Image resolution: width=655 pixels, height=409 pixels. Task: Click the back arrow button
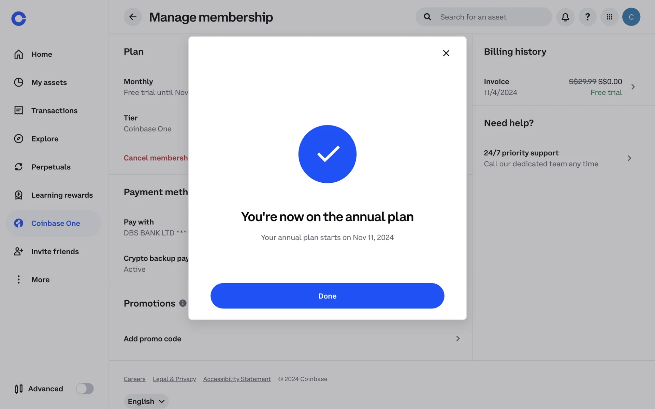pyautogui.click(x=133, y=17)
